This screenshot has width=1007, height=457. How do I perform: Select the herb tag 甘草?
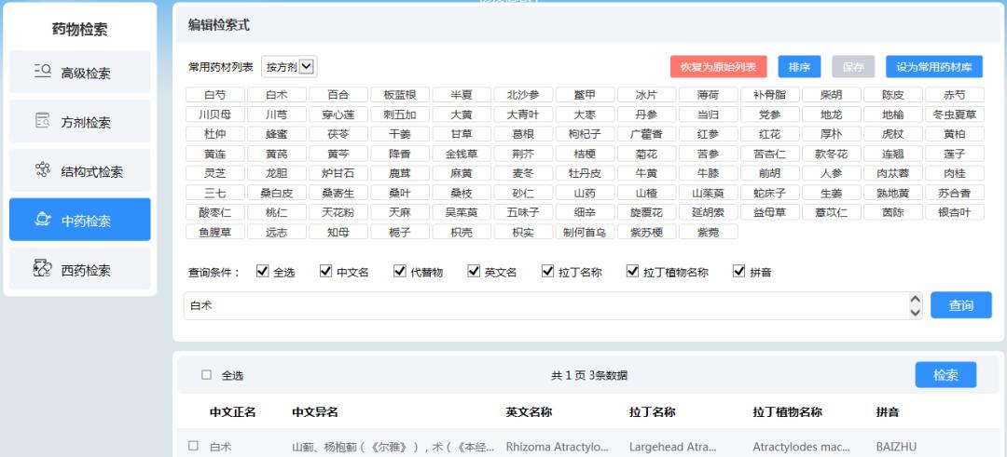tap(462, 134)
